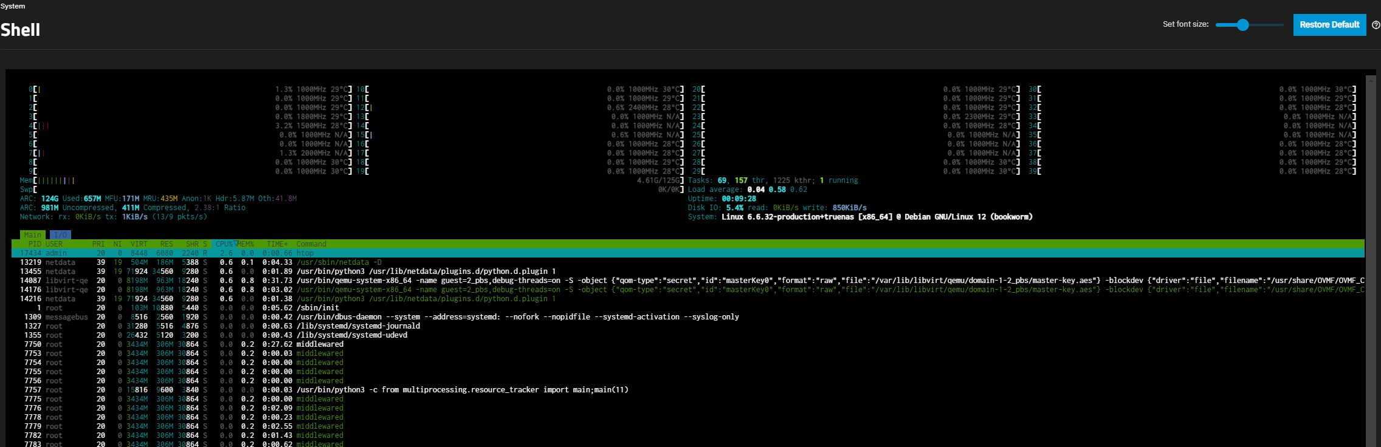This screenshot has width=1381, height=447.
Task: Select middlewared process with PID 7775
Action: point(688,399)
